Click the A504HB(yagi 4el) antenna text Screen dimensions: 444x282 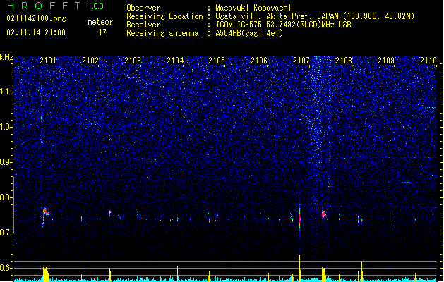click(249, 33)
